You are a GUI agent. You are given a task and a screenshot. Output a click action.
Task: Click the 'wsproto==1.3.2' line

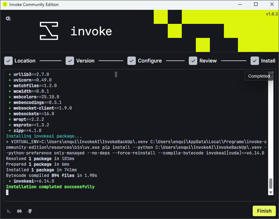point(29,125)
